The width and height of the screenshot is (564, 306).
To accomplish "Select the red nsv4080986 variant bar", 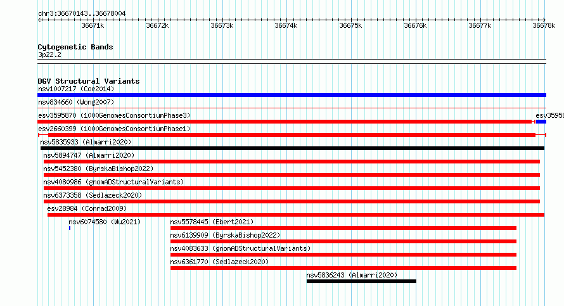I will coord(292,188).
